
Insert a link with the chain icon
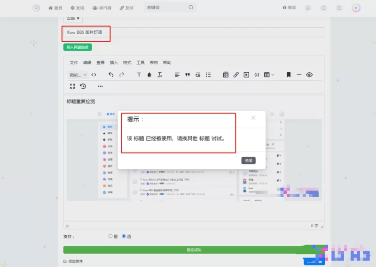(x=236, y=75)
